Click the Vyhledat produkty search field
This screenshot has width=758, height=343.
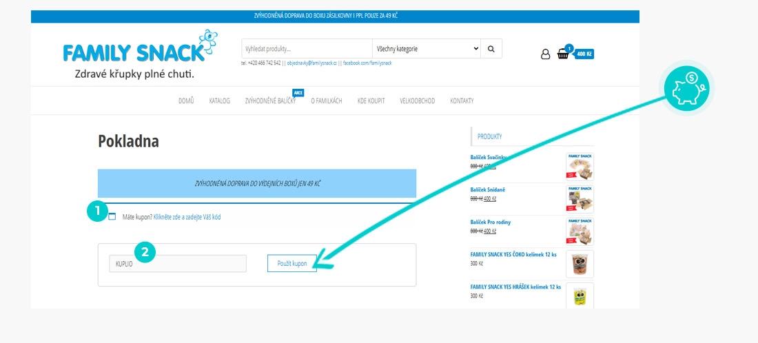[307, 49]
